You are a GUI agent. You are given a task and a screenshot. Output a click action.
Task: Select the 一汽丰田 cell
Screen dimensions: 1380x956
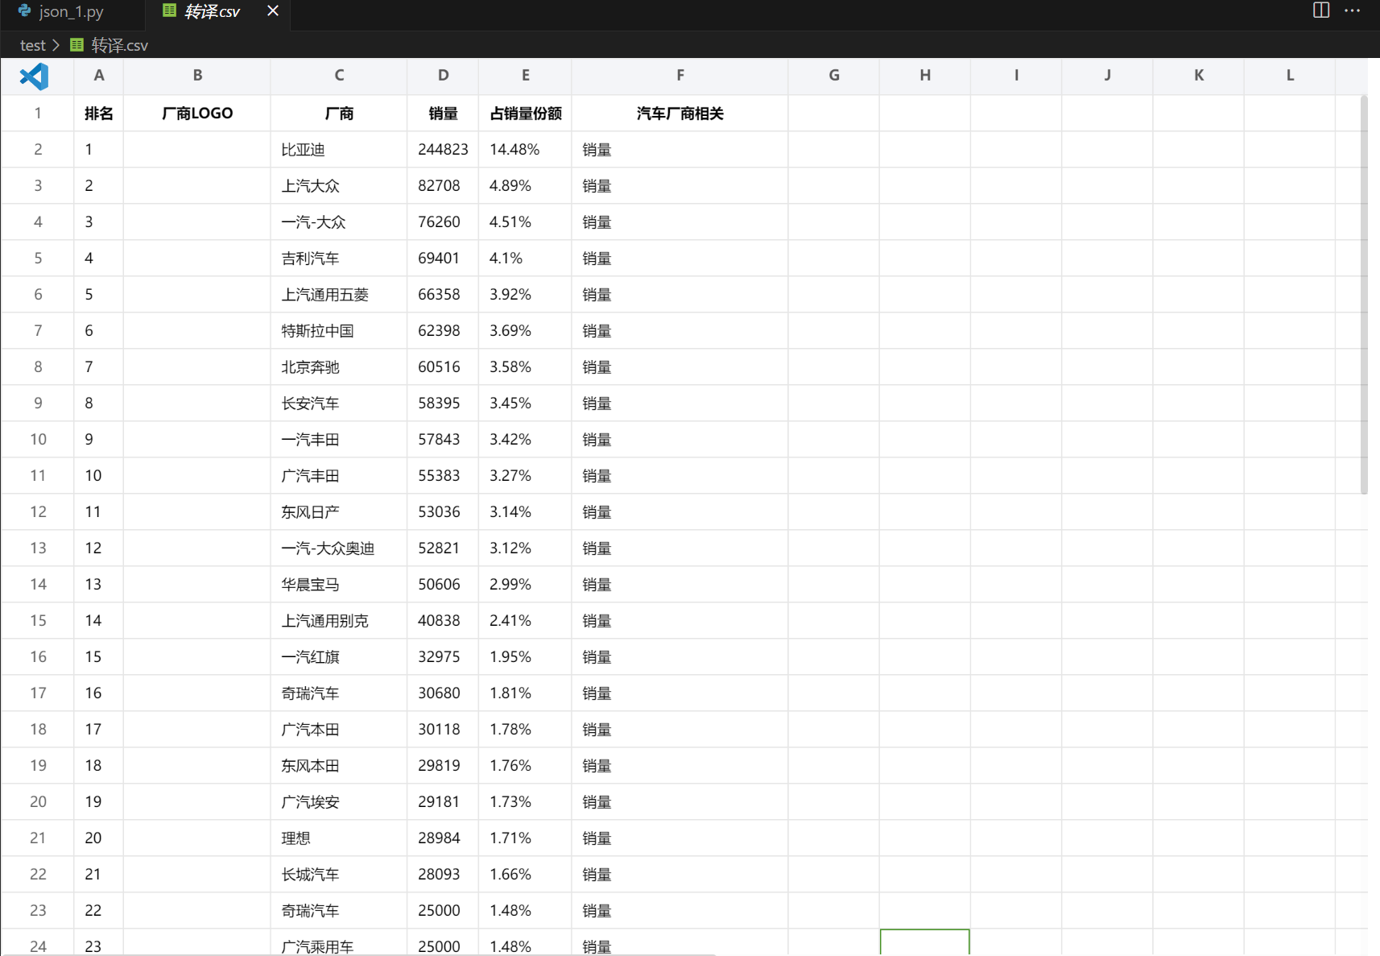pyautogui.click(x=339, y=440)
